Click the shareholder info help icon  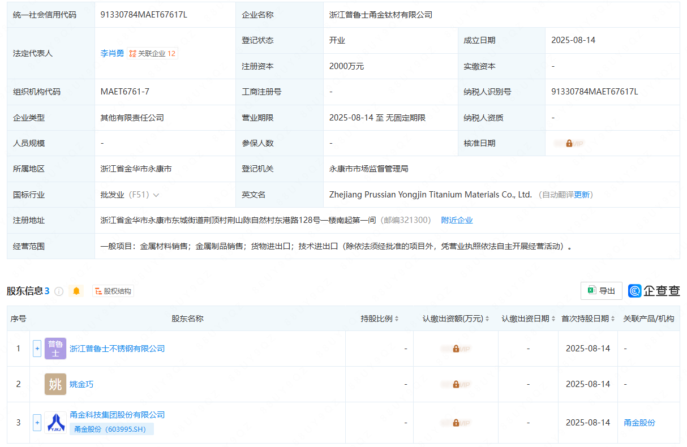tap(59, 291)
